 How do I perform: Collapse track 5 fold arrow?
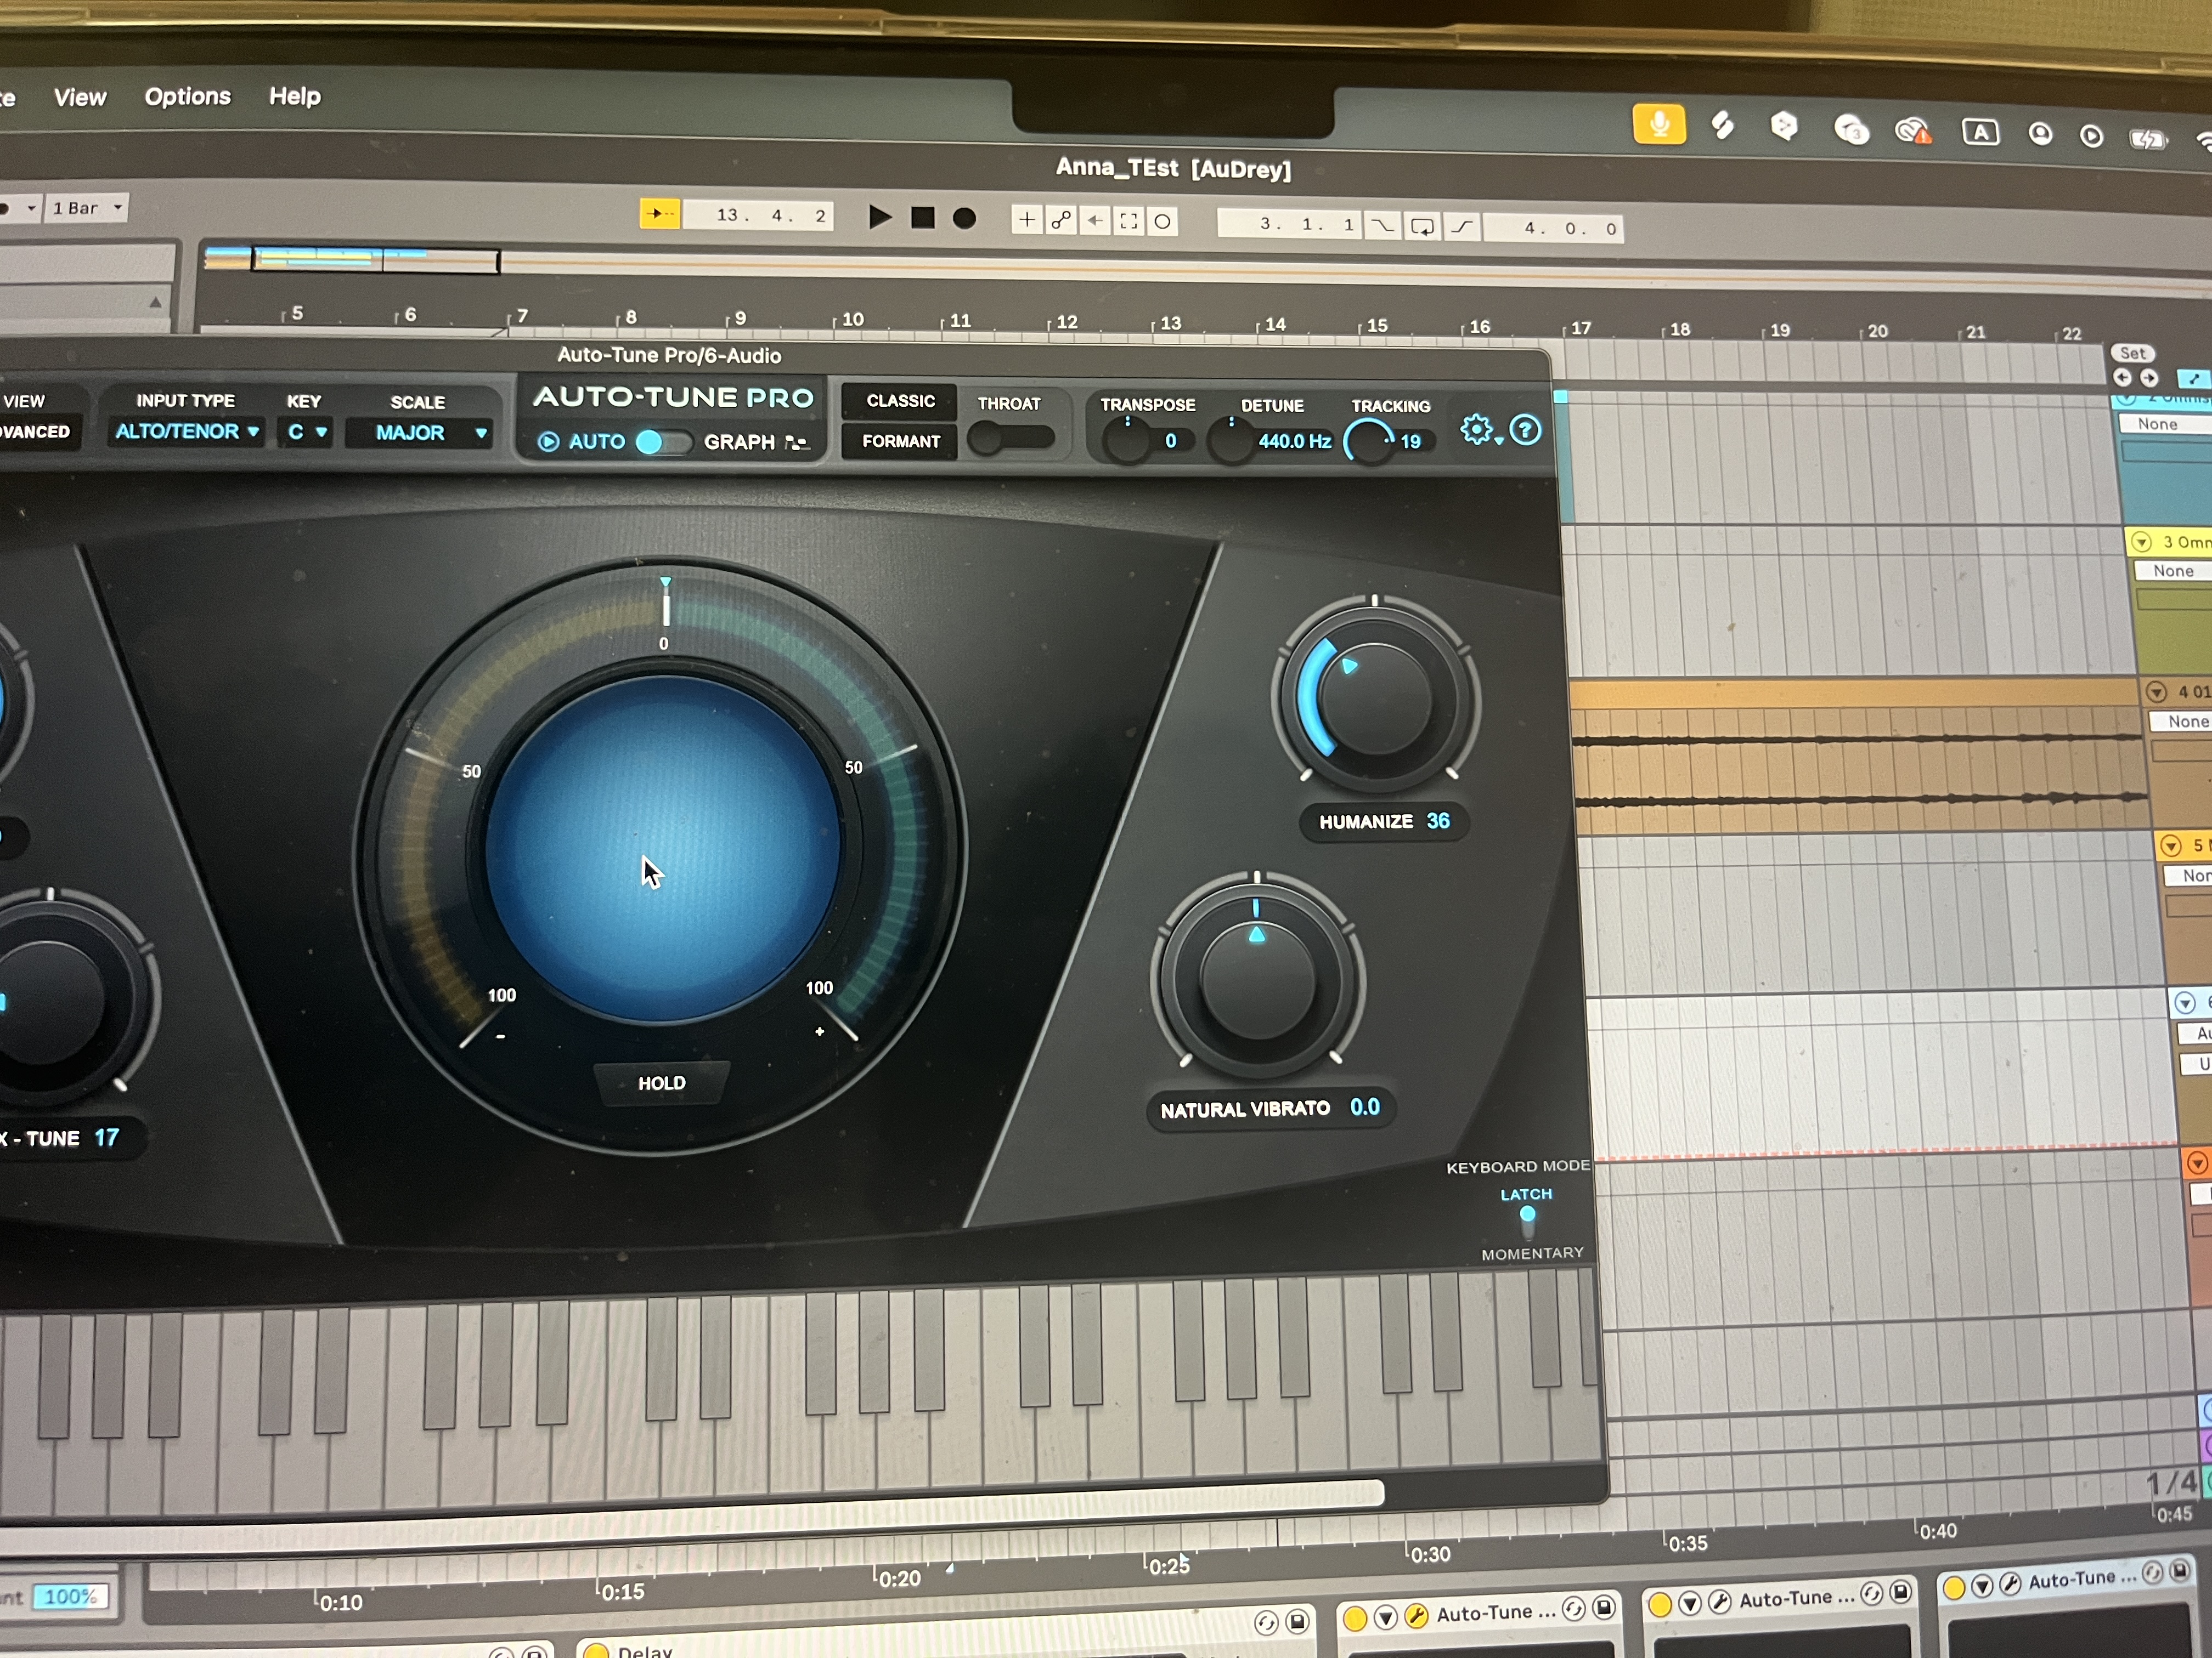point(2171,845)
